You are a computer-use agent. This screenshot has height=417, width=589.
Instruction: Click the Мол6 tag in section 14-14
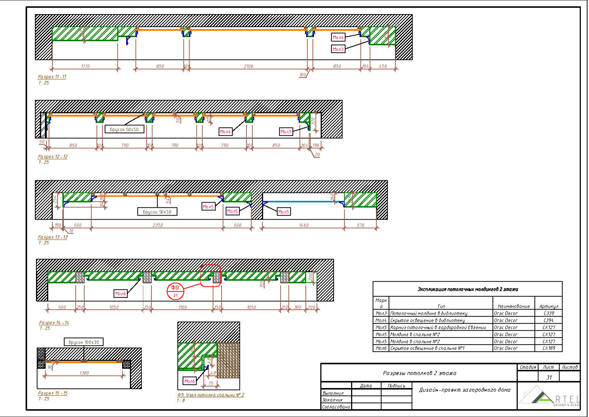click(x=121, y=293)
